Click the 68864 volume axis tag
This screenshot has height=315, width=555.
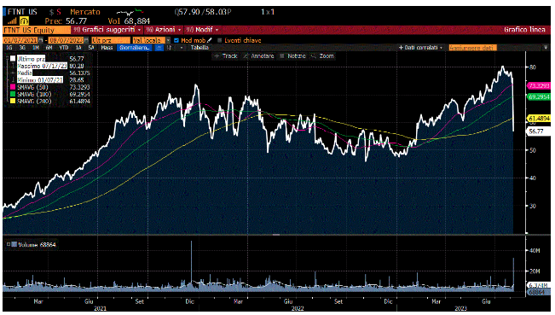[x=539, y=292]
